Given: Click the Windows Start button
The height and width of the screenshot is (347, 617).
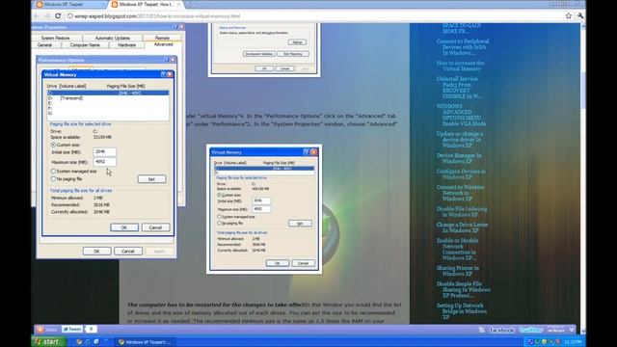Looking at the screenshot, I should [48, 341].
